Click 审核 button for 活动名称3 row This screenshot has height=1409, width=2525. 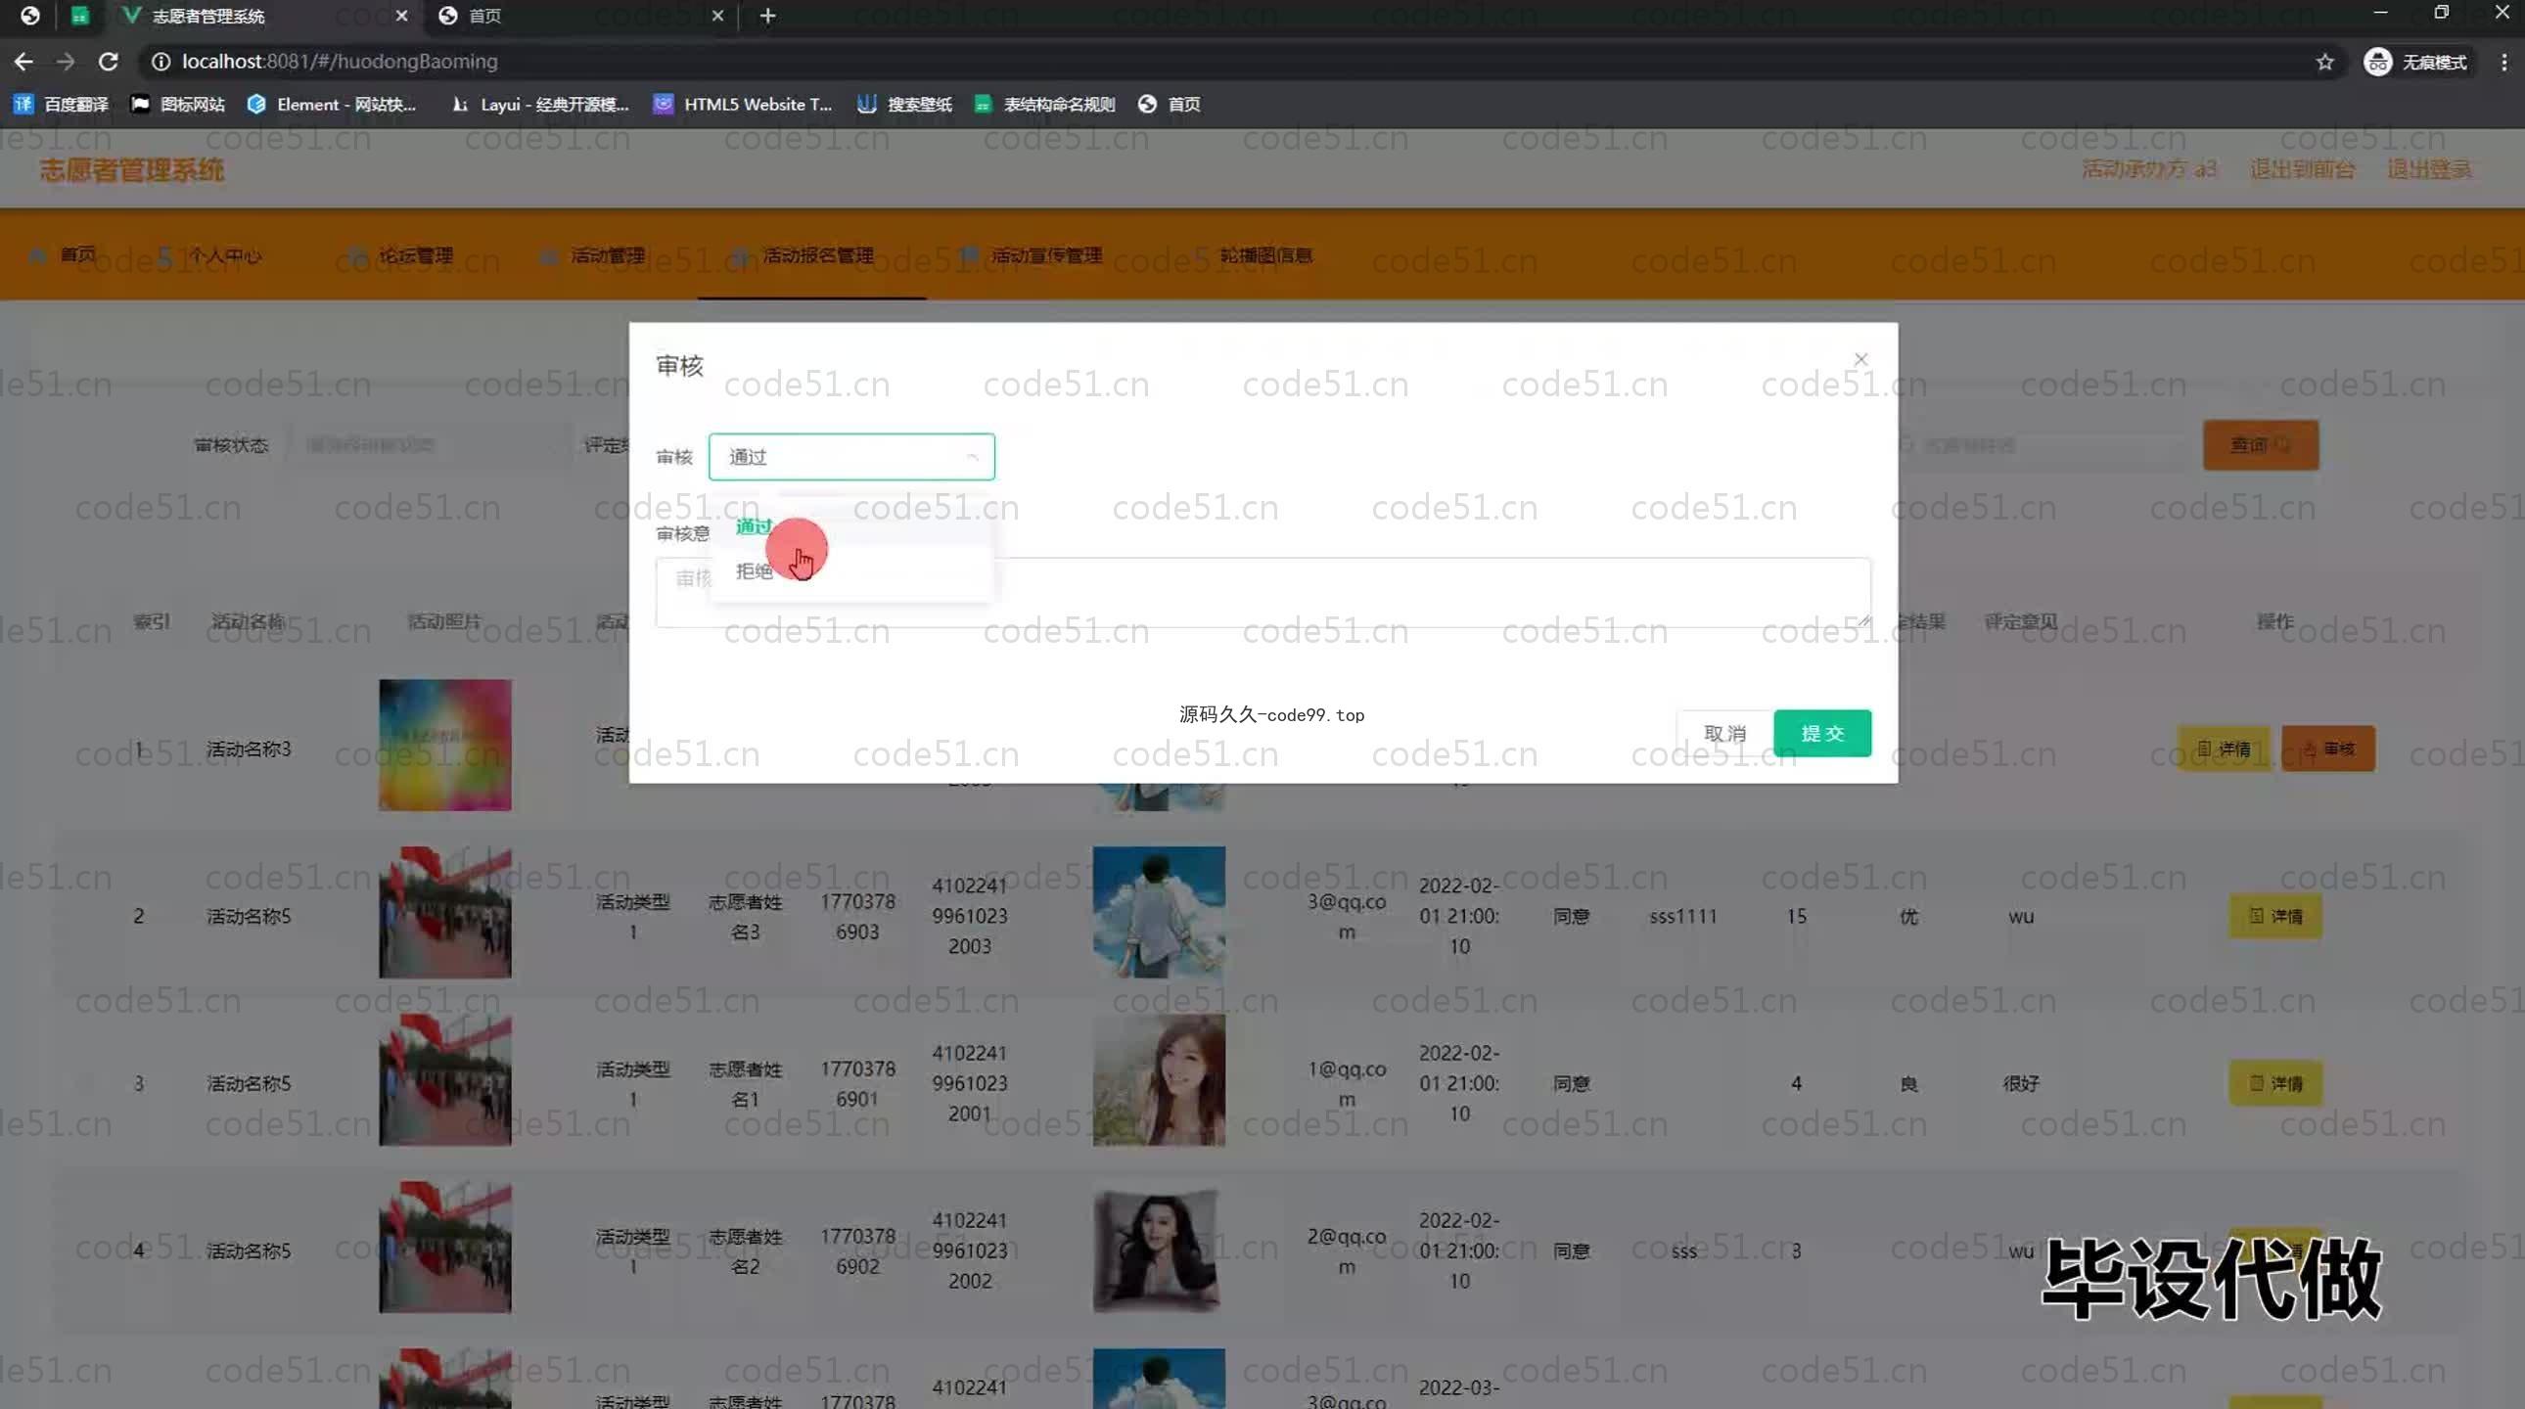tap(2328, 749)
